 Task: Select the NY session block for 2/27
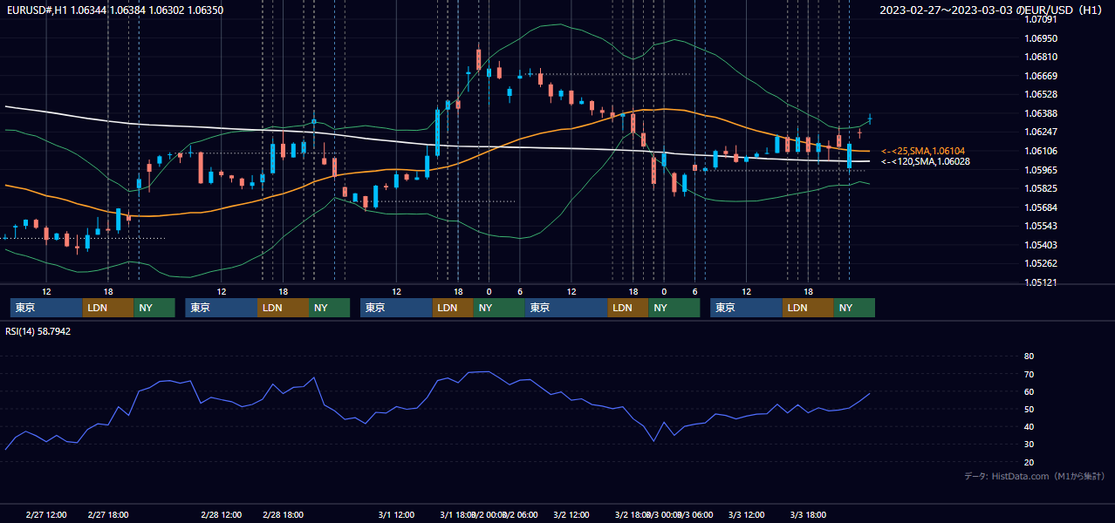coord(154,308)
